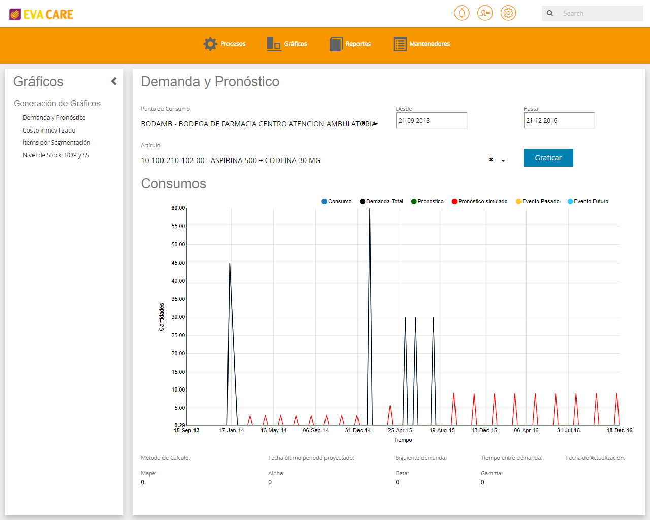Open the settings gear icon
This screenshot has width=650, height=520.
[x=508, y=13]
